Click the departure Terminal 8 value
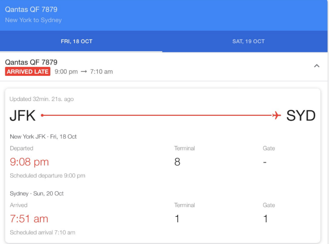 click(177, 162)
